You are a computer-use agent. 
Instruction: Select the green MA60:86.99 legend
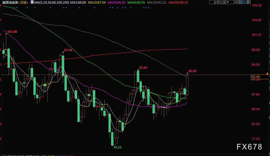pyautogui.click(x=136, y=2)
